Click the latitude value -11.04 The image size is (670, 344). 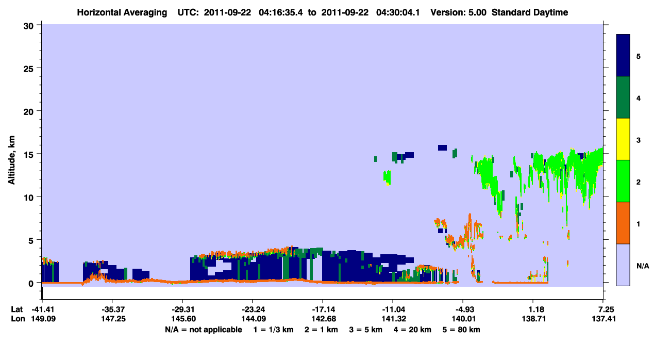[392, 309]
